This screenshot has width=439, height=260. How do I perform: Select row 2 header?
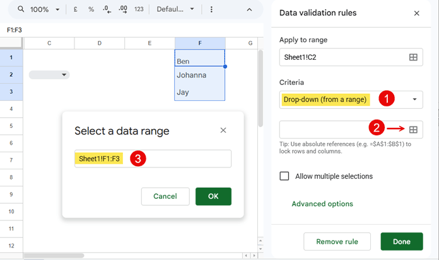coord(11,75)
